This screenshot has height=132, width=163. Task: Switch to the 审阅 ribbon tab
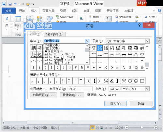[86, 11]
